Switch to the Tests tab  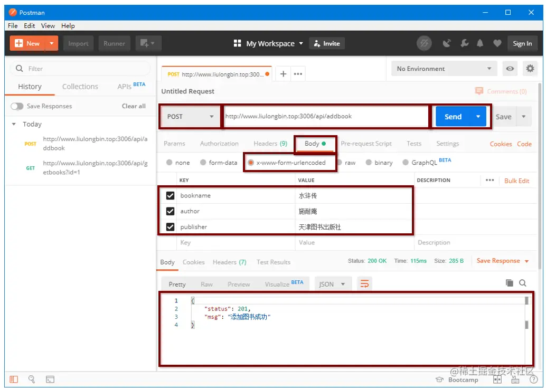coord(414,144)
